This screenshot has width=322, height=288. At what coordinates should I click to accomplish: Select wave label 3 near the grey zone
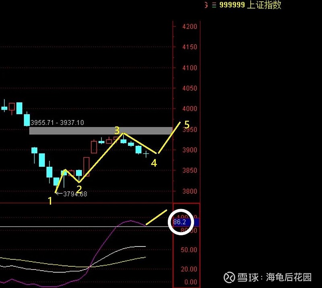(116, 131)
